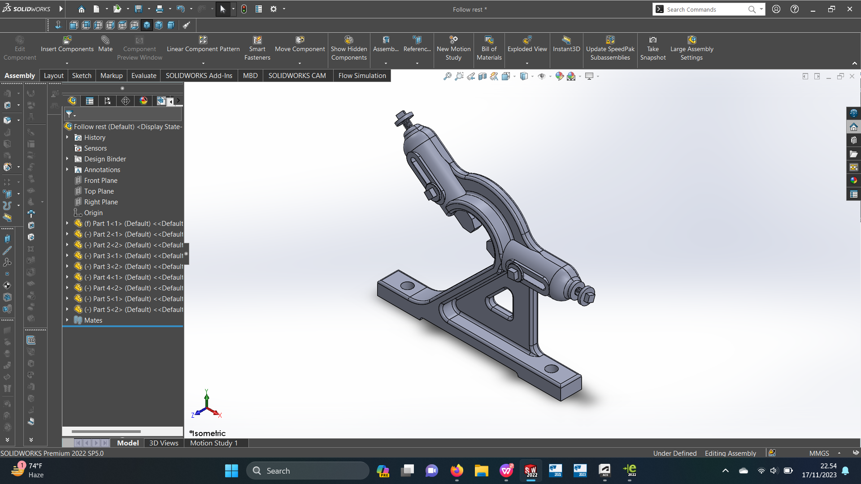Switch to the Sketch tab
The height and width of the screenshot is (484, 861).
pos(82,76)
